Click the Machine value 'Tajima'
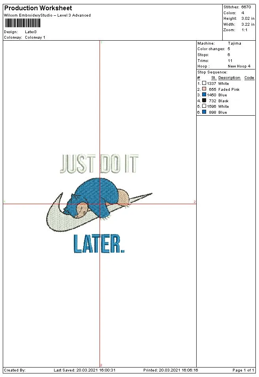Viewport: 259px width, 377px height. [x=235, y=43]
